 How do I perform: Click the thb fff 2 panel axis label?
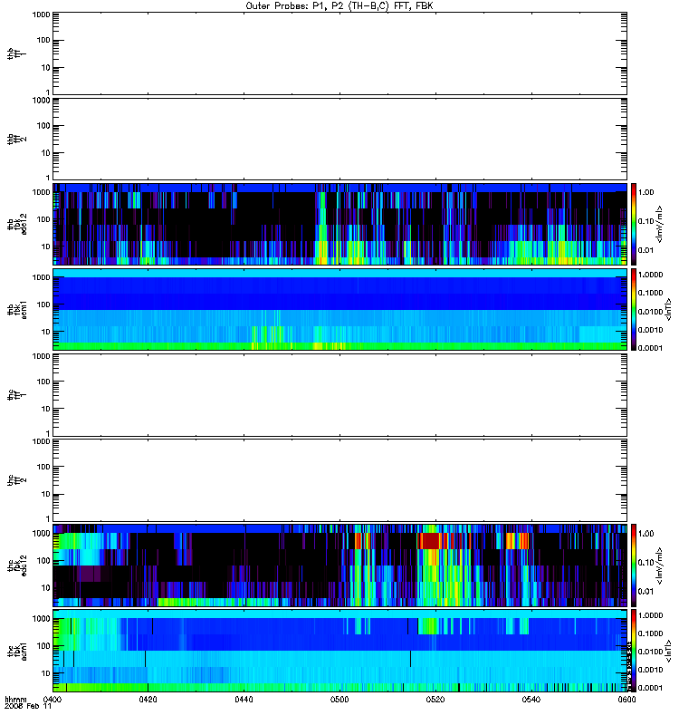pyautogui.click(x=17, y=140)
